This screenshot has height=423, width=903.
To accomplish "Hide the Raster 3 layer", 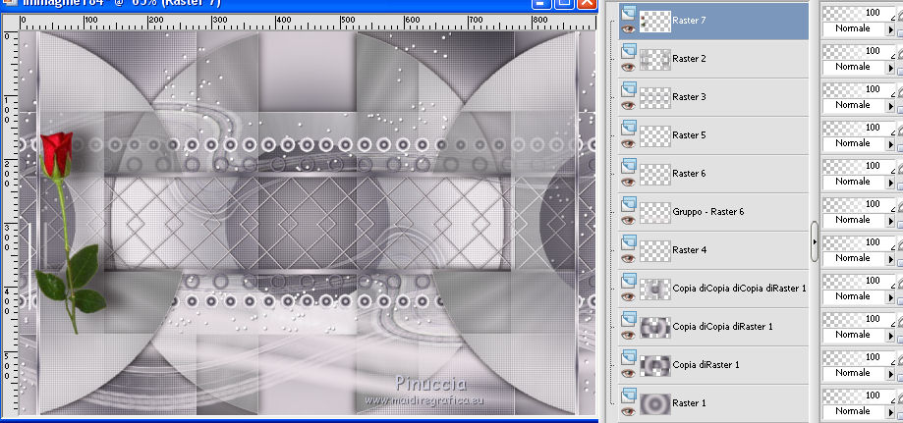I will [628, 105].
